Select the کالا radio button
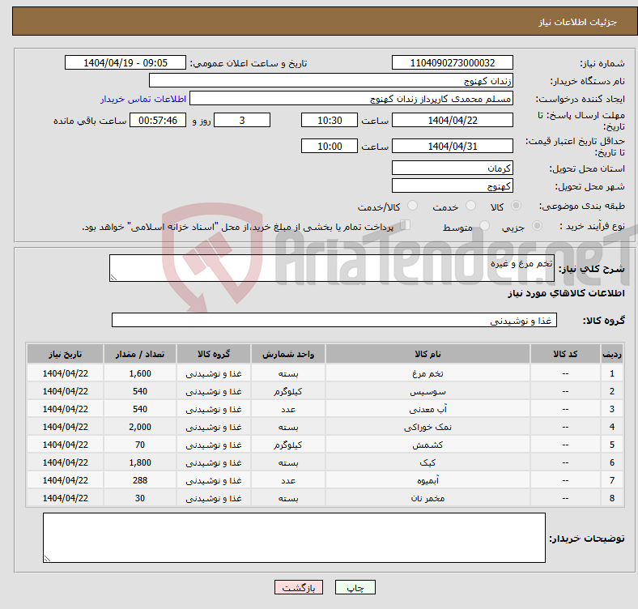Viewport: 638px width, 609px height. [516, 206]
